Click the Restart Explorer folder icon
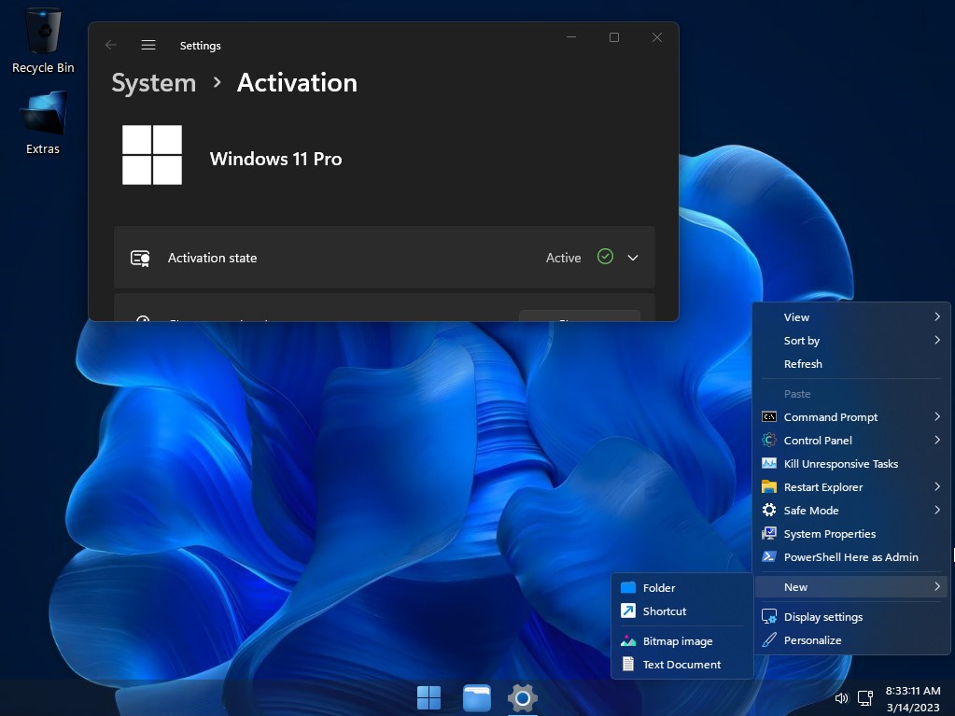Screen dimensions: 955x716 pyautogui.click(x=769, y=487)
